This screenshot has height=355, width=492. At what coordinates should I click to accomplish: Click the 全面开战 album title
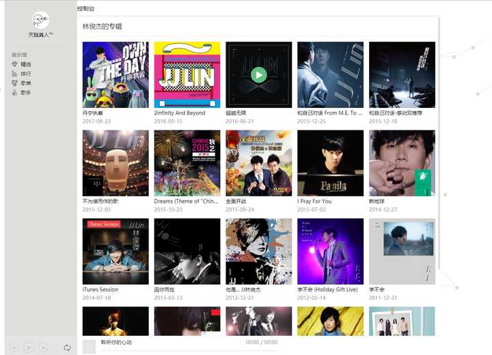pos(236,201)
